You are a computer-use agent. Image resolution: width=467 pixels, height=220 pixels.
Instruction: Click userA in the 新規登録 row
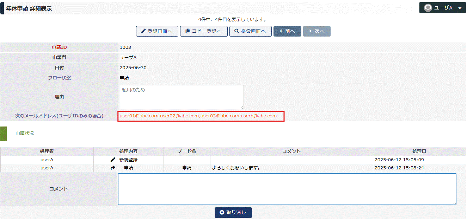[x=47, y=160]
